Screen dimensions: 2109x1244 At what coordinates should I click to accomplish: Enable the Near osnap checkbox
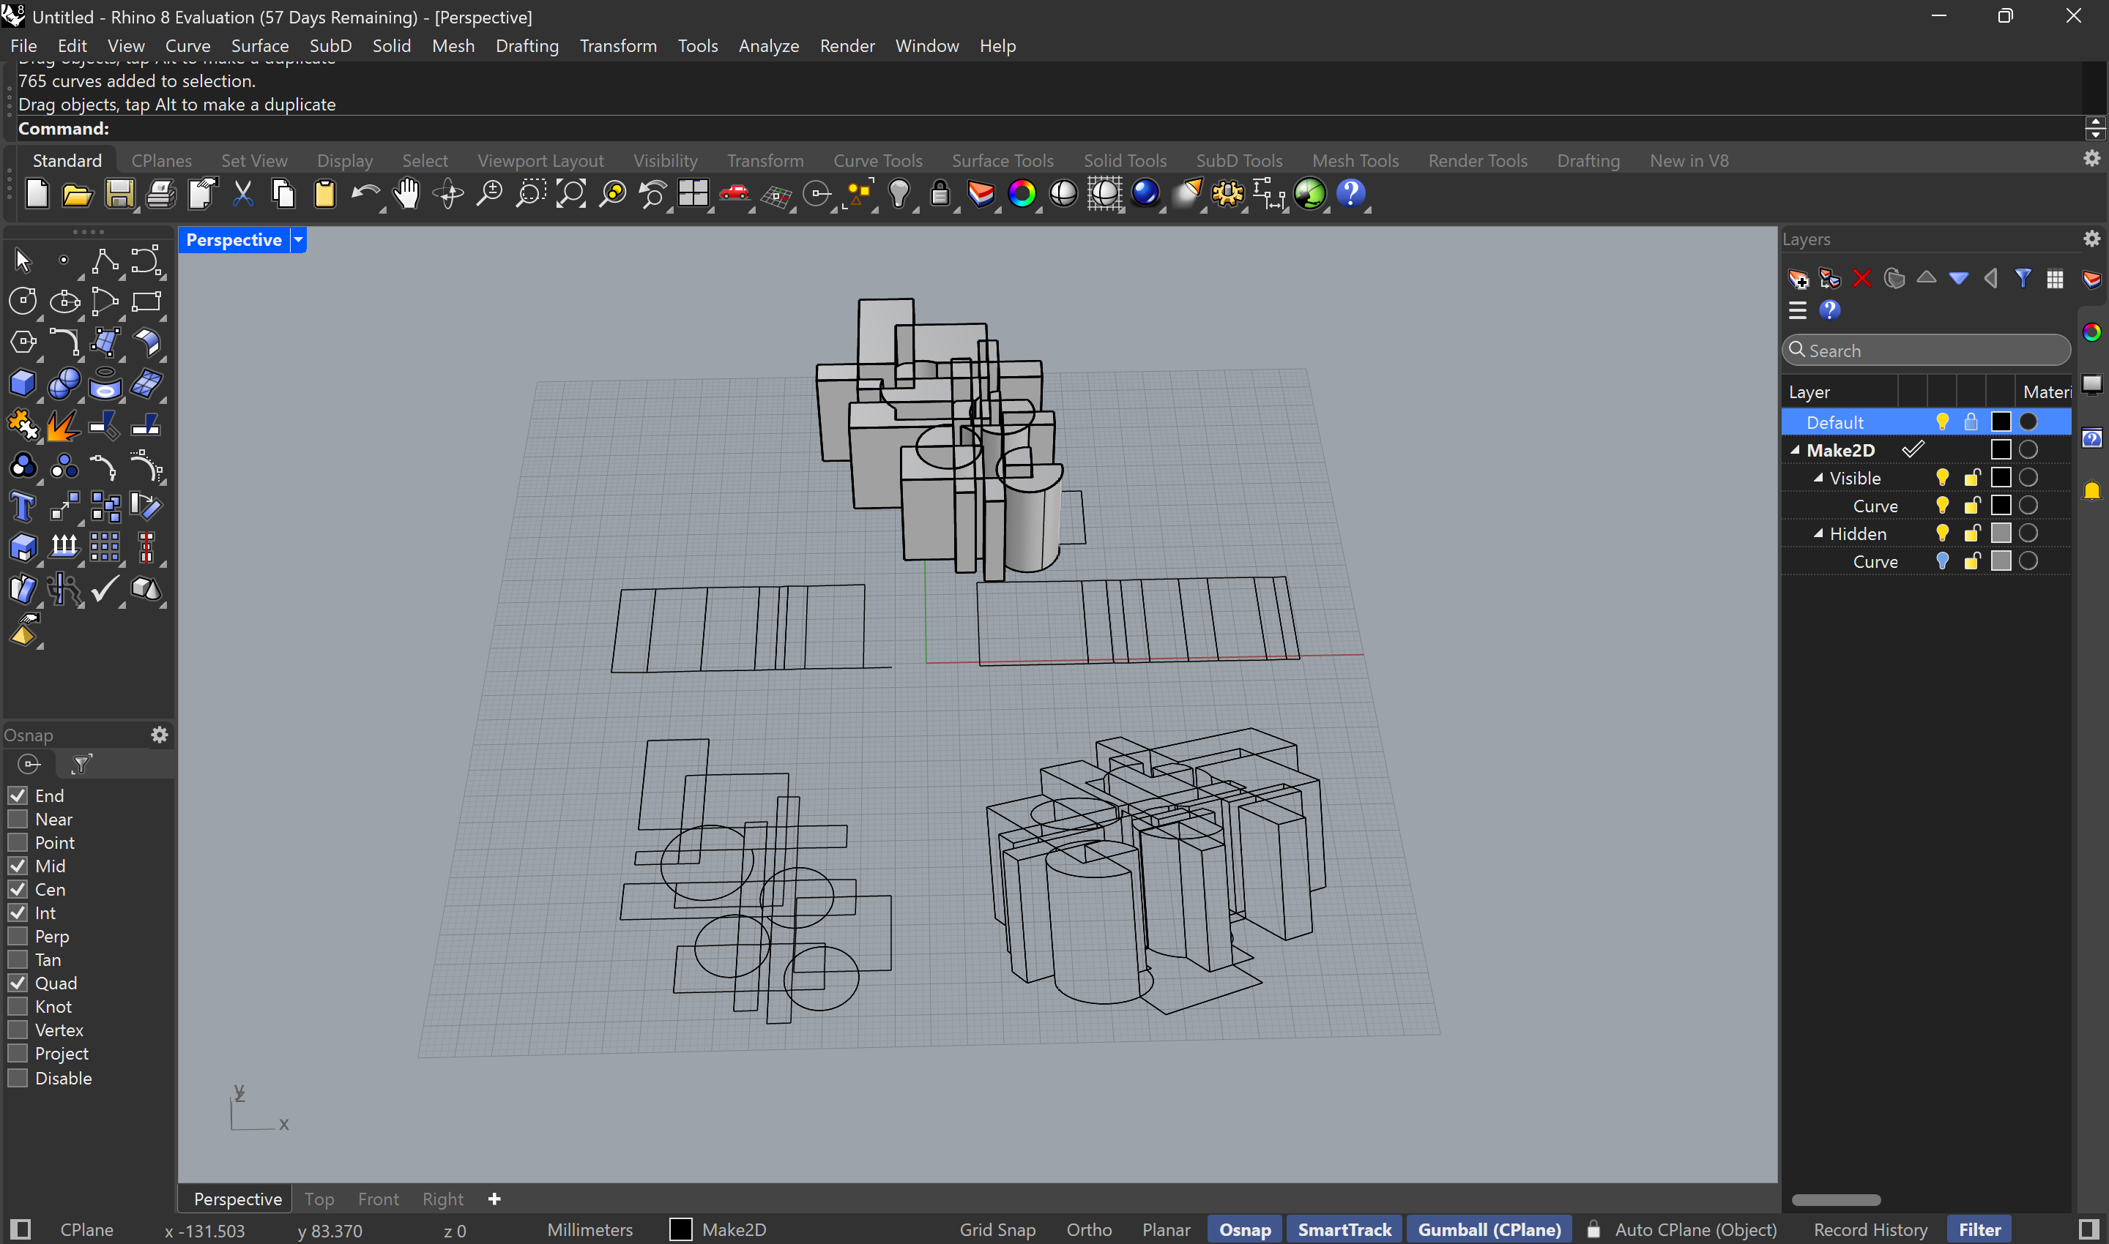point(17,819)
